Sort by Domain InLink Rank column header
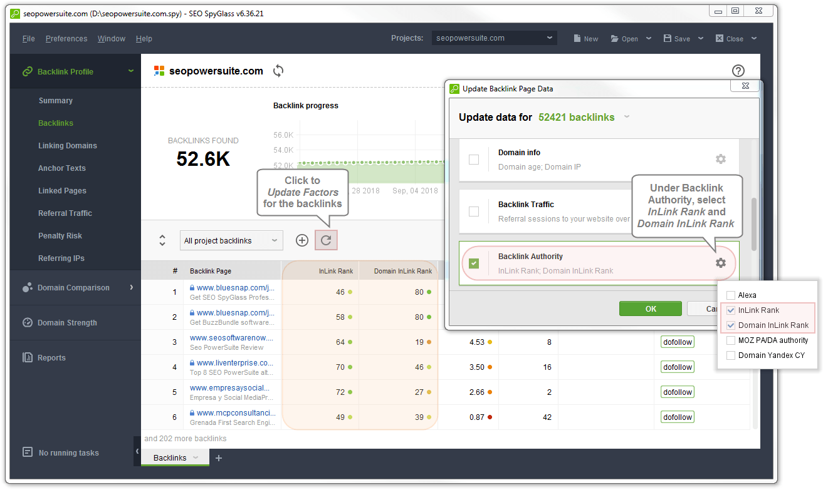 point(403,271)
